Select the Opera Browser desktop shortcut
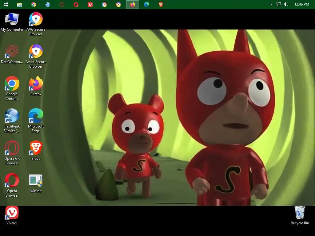The image size is (315, 236). [12, 185]
